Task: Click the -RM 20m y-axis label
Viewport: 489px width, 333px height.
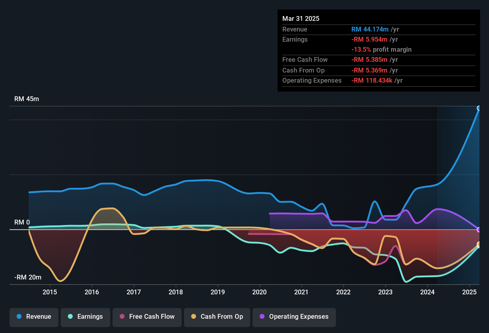Action: coord(28,277)
